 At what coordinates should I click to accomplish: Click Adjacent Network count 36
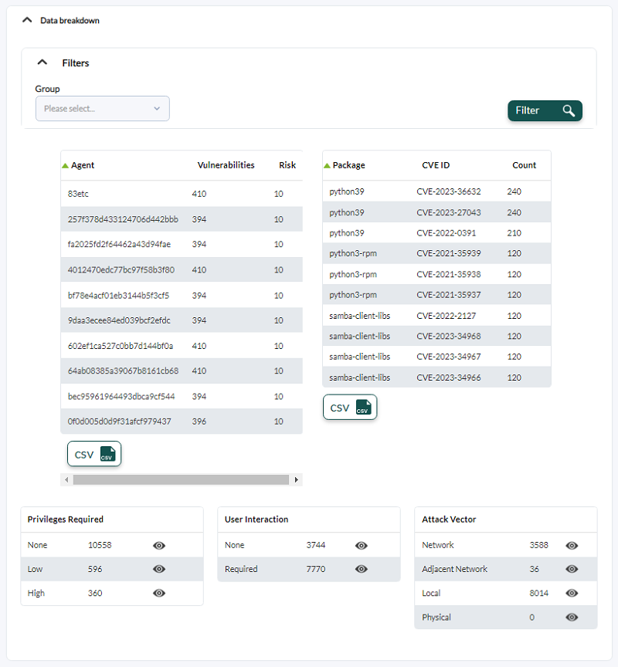[534, 569]
